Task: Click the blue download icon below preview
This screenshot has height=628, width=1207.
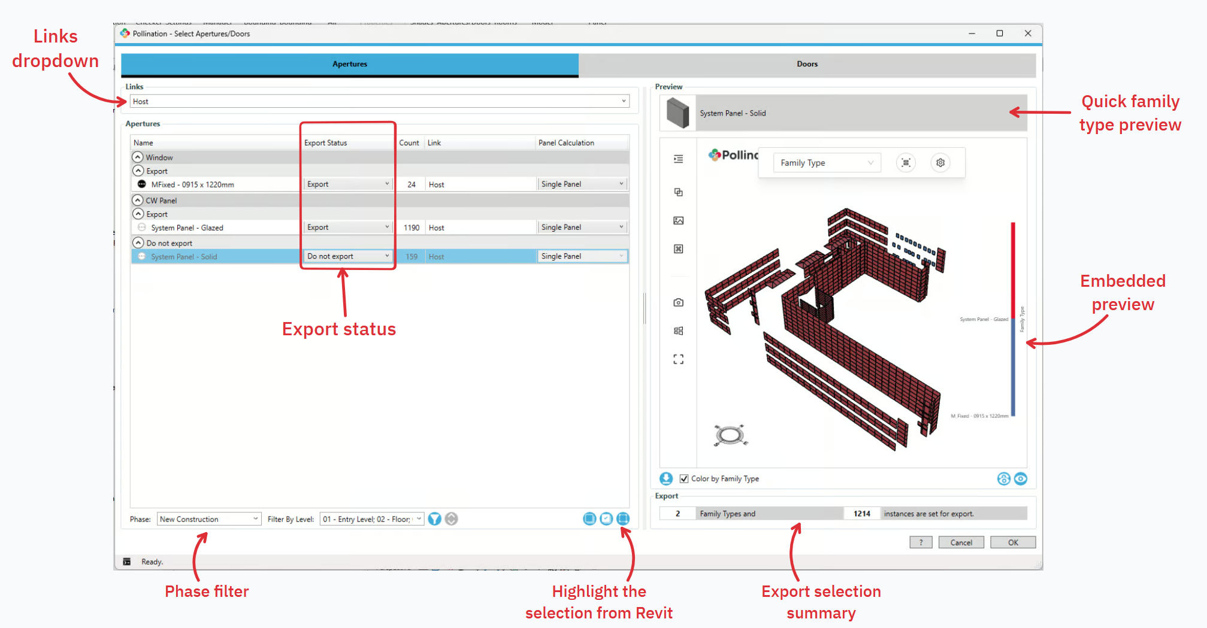Action: click(666, 479)
